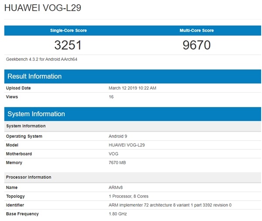This screenshot has height=221, width=262.
Task: Click the multi-core score value 9670
Action: click(196, 45)
